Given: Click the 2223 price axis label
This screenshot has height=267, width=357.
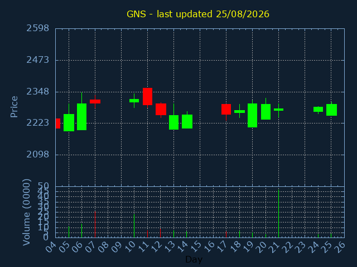Looking at the screenshot, I should [x=38, y=123].
